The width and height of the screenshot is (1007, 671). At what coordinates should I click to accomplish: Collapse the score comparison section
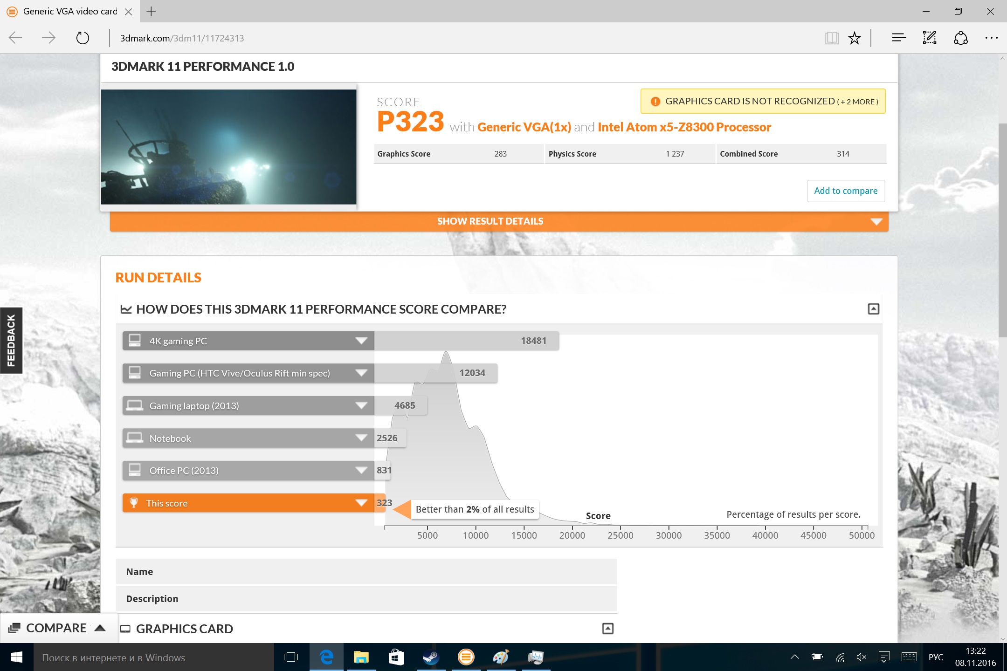[873, 309]
